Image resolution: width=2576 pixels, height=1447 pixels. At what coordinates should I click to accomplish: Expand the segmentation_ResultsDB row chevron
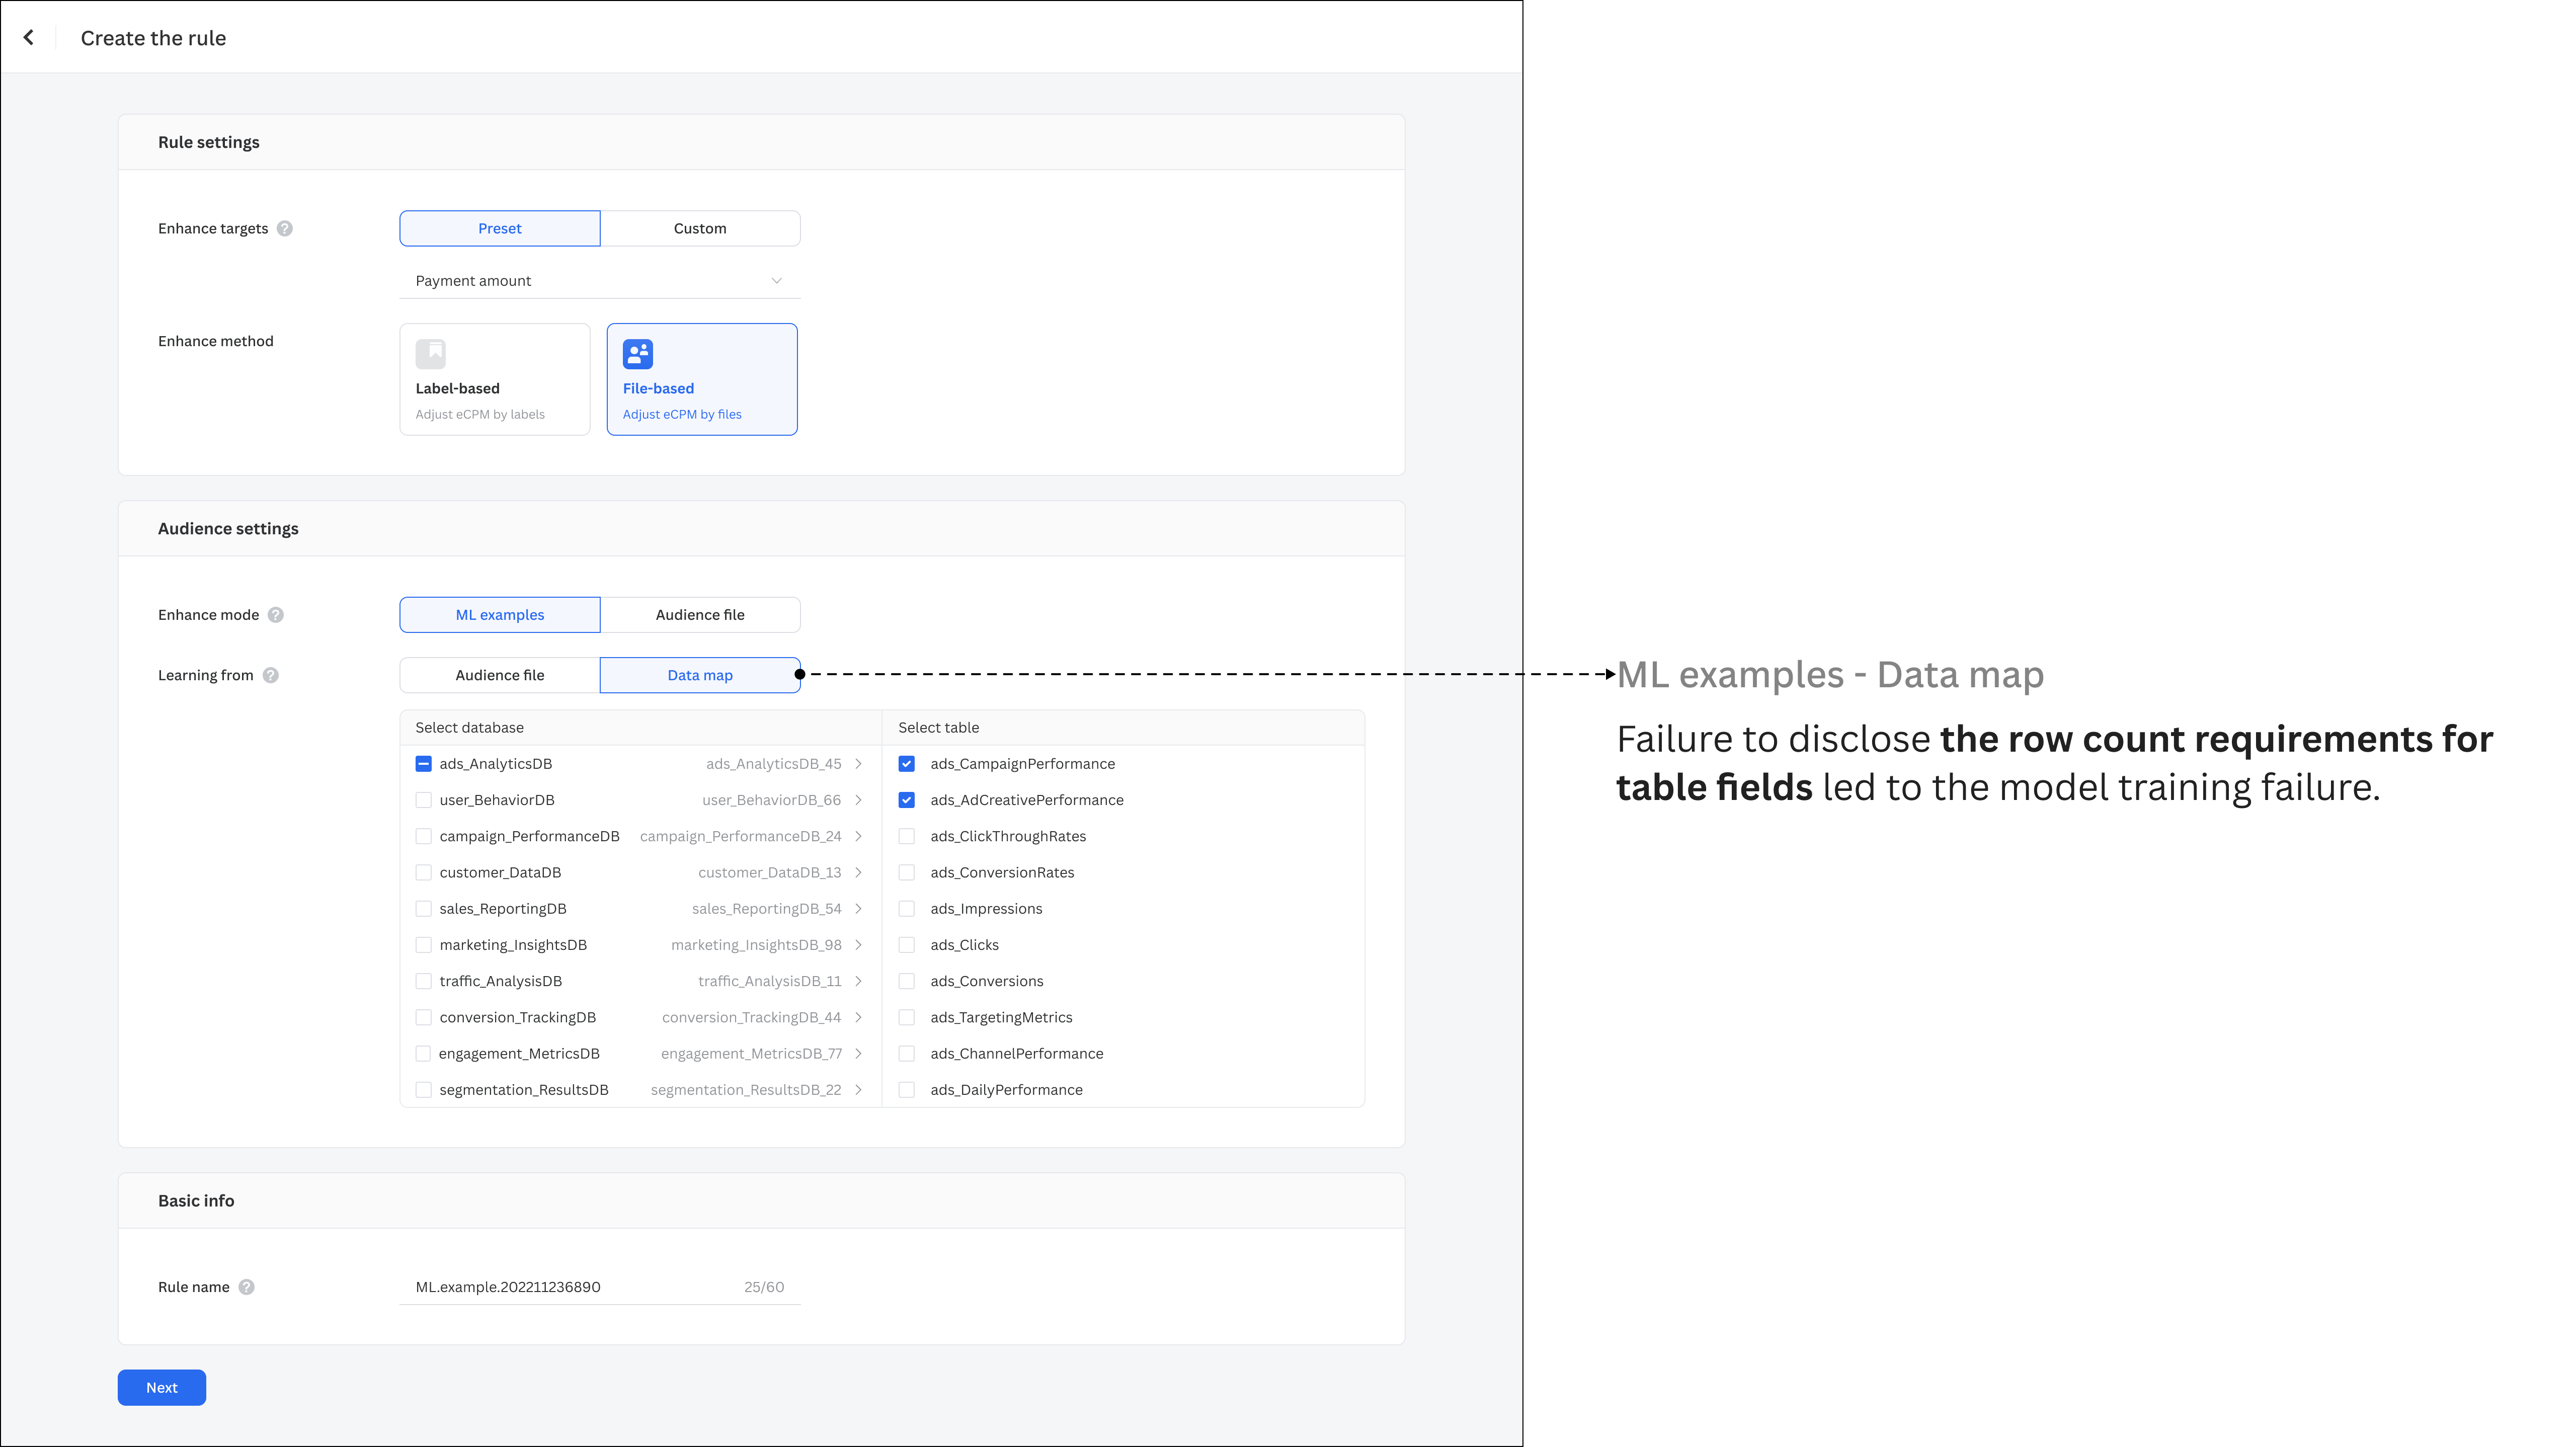tap(859, 1090)
